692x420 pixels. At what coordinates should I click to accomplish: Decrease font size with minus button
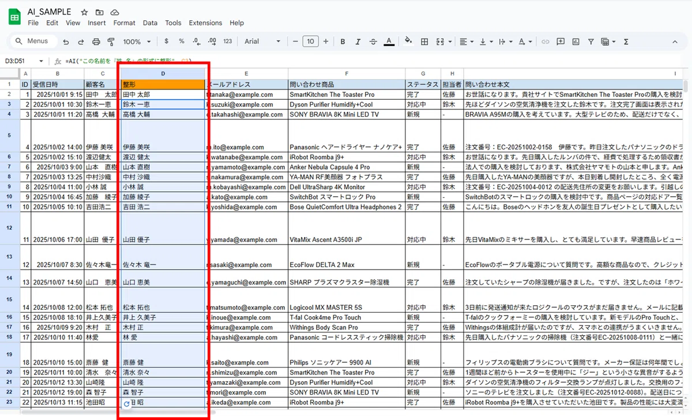tap(295, 42)
